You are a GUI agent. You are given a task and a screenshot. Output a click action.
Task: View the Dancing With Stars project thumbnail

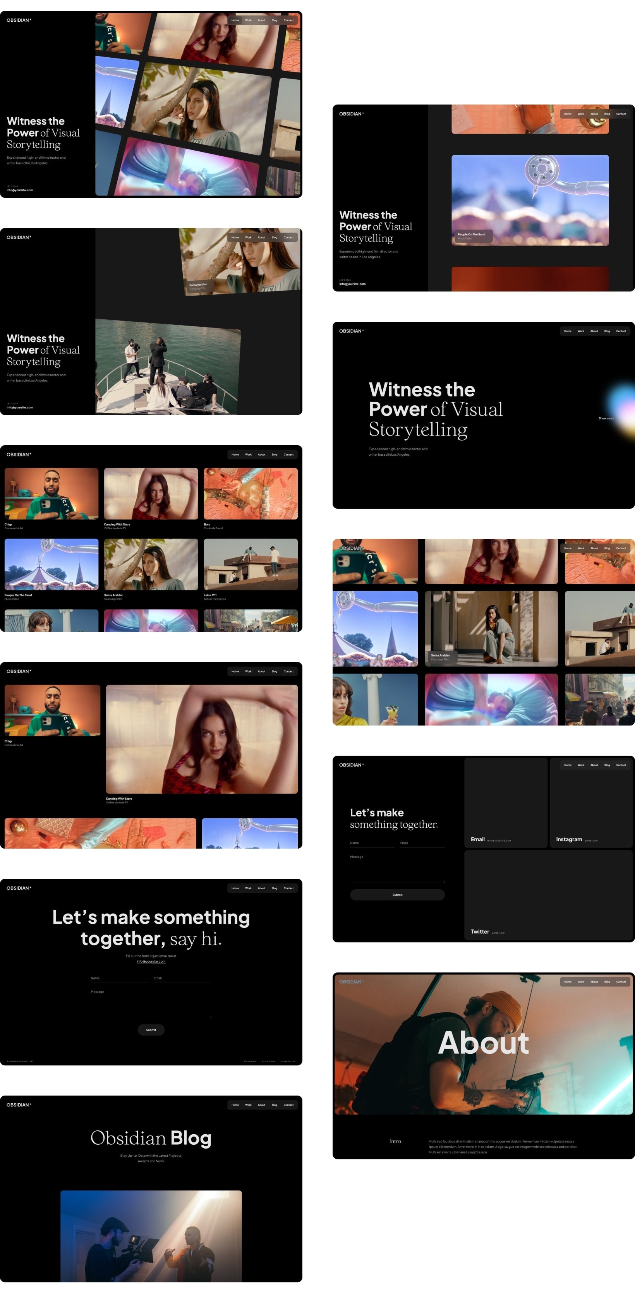pyautogui.click(x=151, y=494)
